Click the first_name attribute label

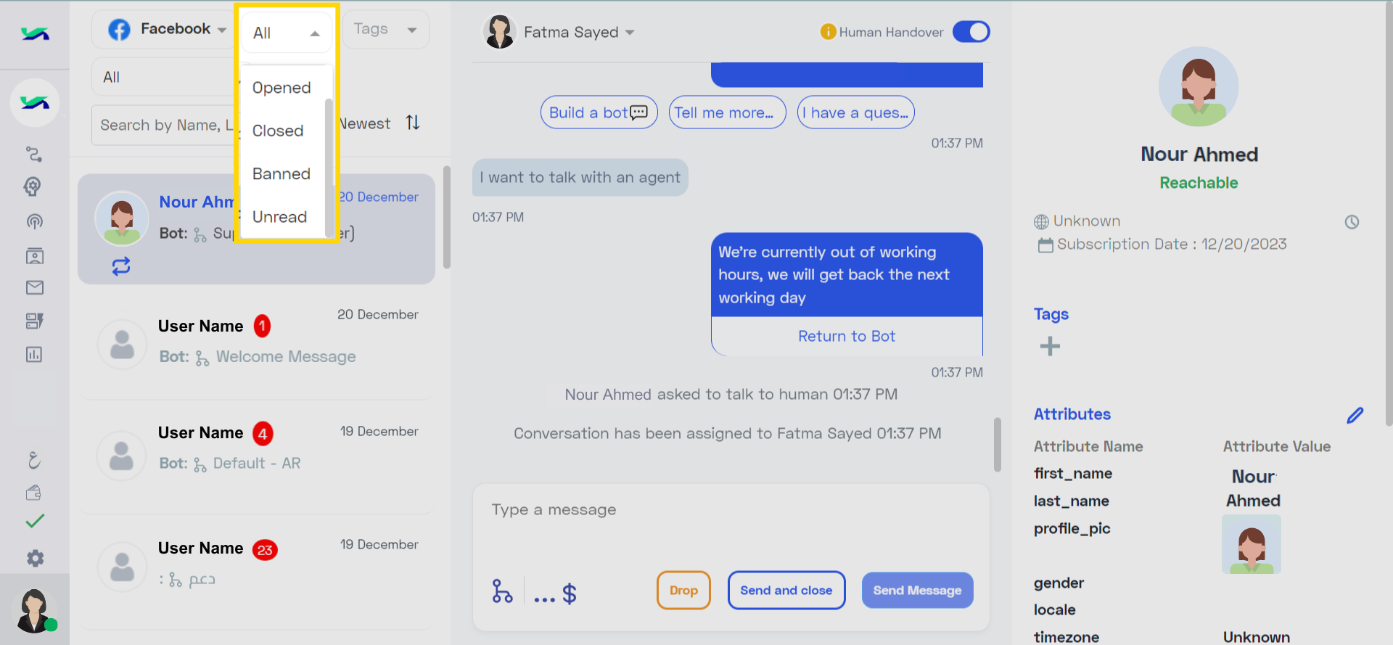point(1073,474)
